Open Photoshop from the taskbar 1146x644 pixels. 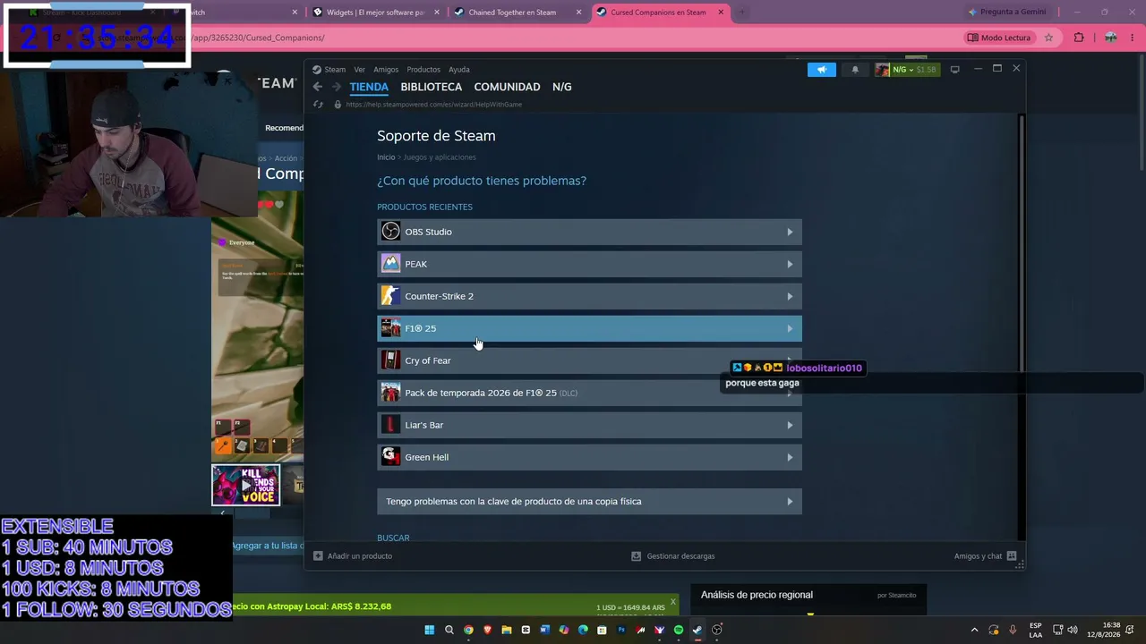(x=621, y=630)
